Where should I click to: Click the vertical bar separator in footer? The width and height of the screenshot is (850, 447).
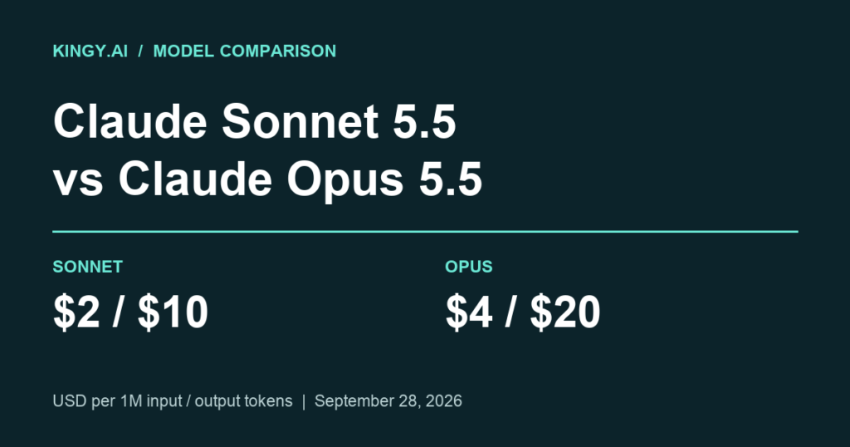point(304,401)
